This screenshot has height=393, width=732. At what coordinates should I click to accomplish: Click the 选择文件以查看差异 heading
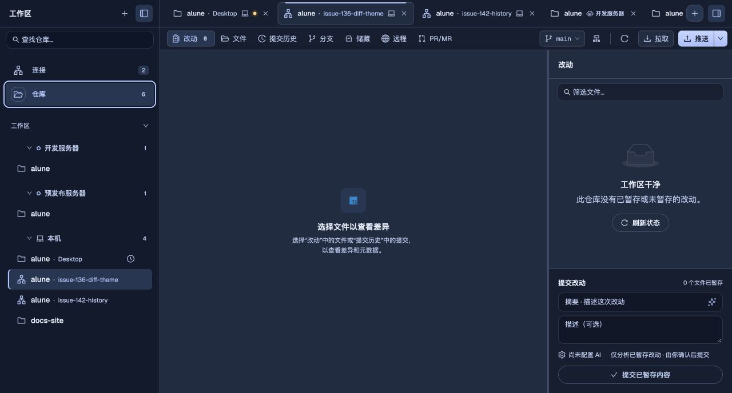click(x=353, y=227)
